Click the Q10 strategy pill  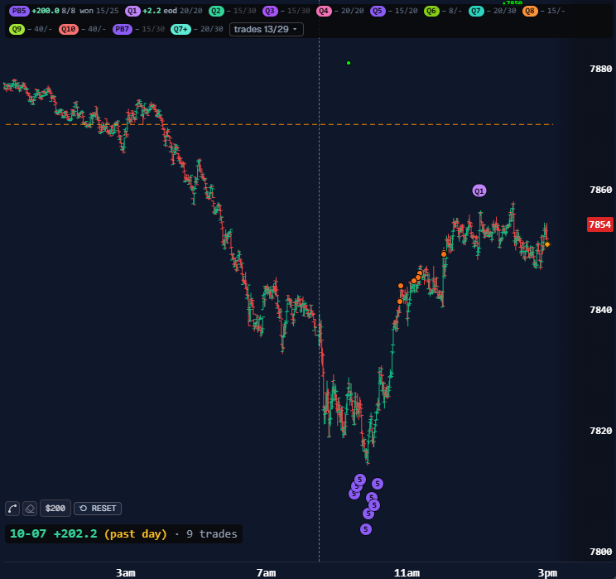(69, 29)
